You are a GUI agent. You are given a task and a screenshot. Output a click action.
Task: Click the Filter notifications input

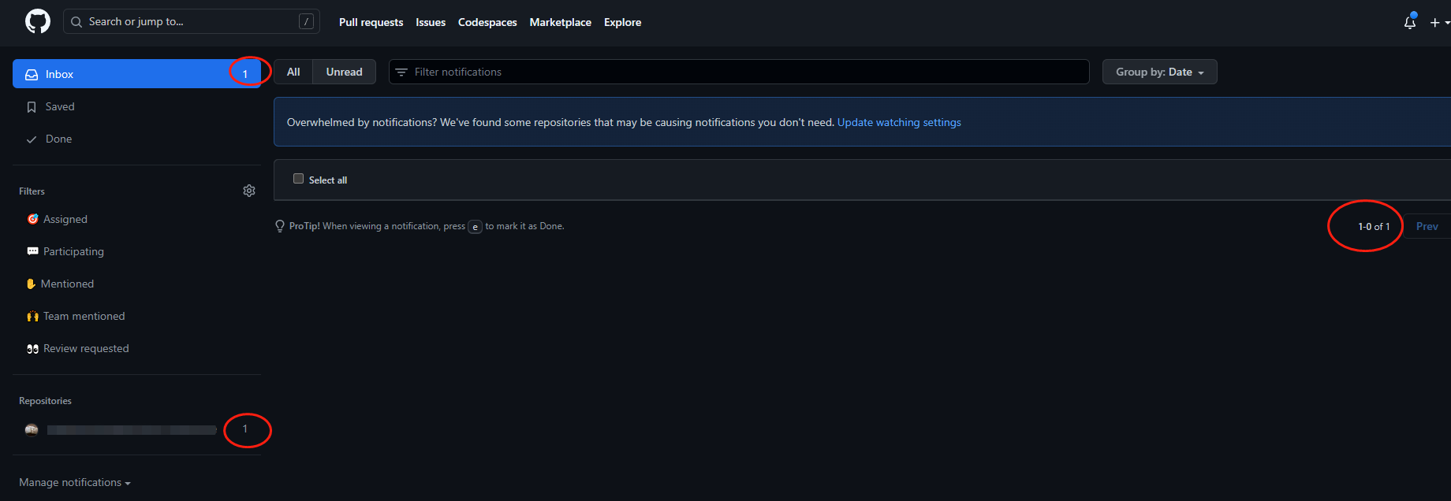739,72
